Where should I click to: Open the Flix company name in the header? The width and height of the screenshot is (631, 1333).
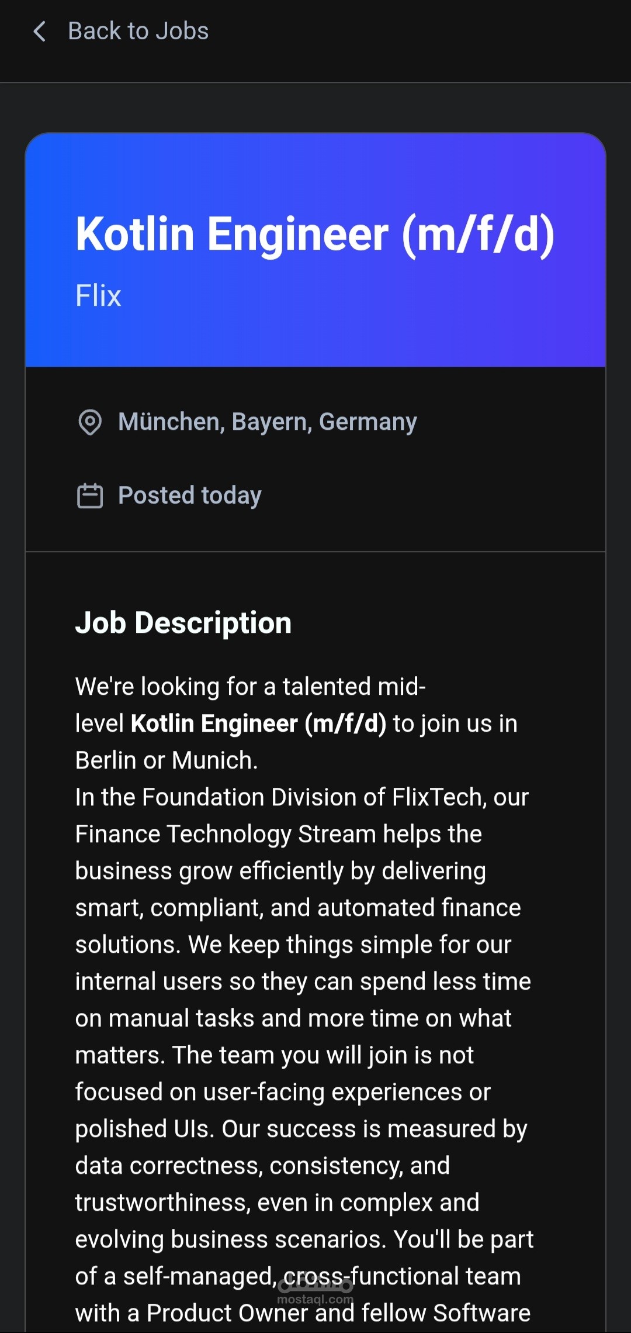(x=98, y=296)
